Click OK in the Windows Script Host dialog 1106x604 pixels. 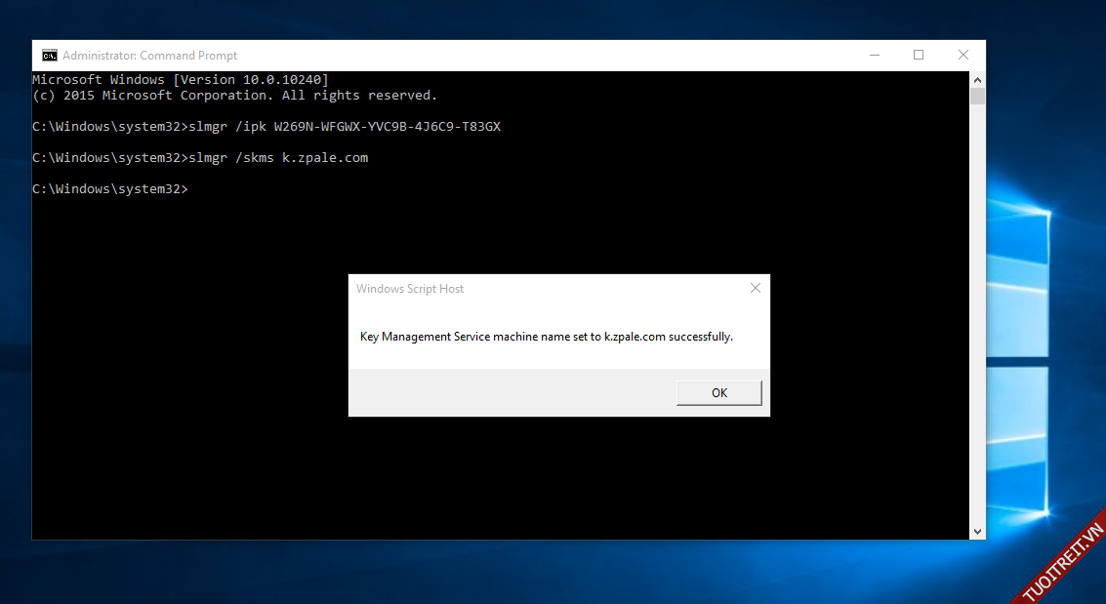[x=718, y=393]
